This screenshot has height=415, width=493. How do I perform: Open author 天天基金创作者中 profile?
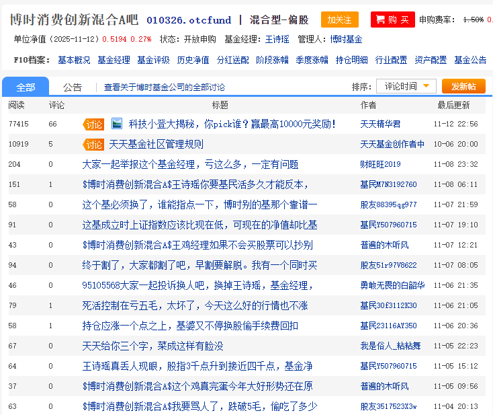tap(392, 144)
